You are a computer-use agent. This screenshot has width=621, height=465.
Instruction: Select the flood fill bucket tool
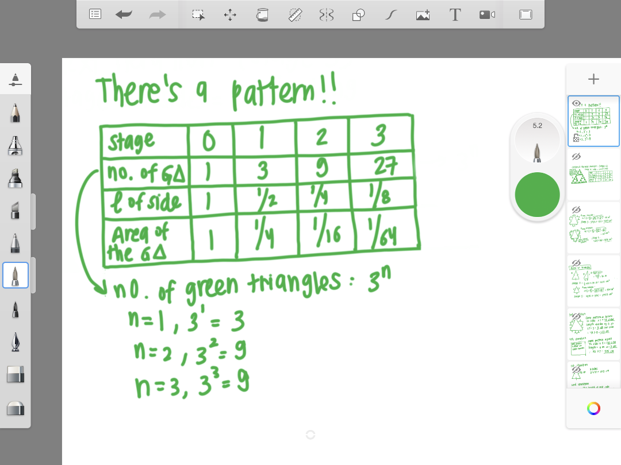pos(262,15)
